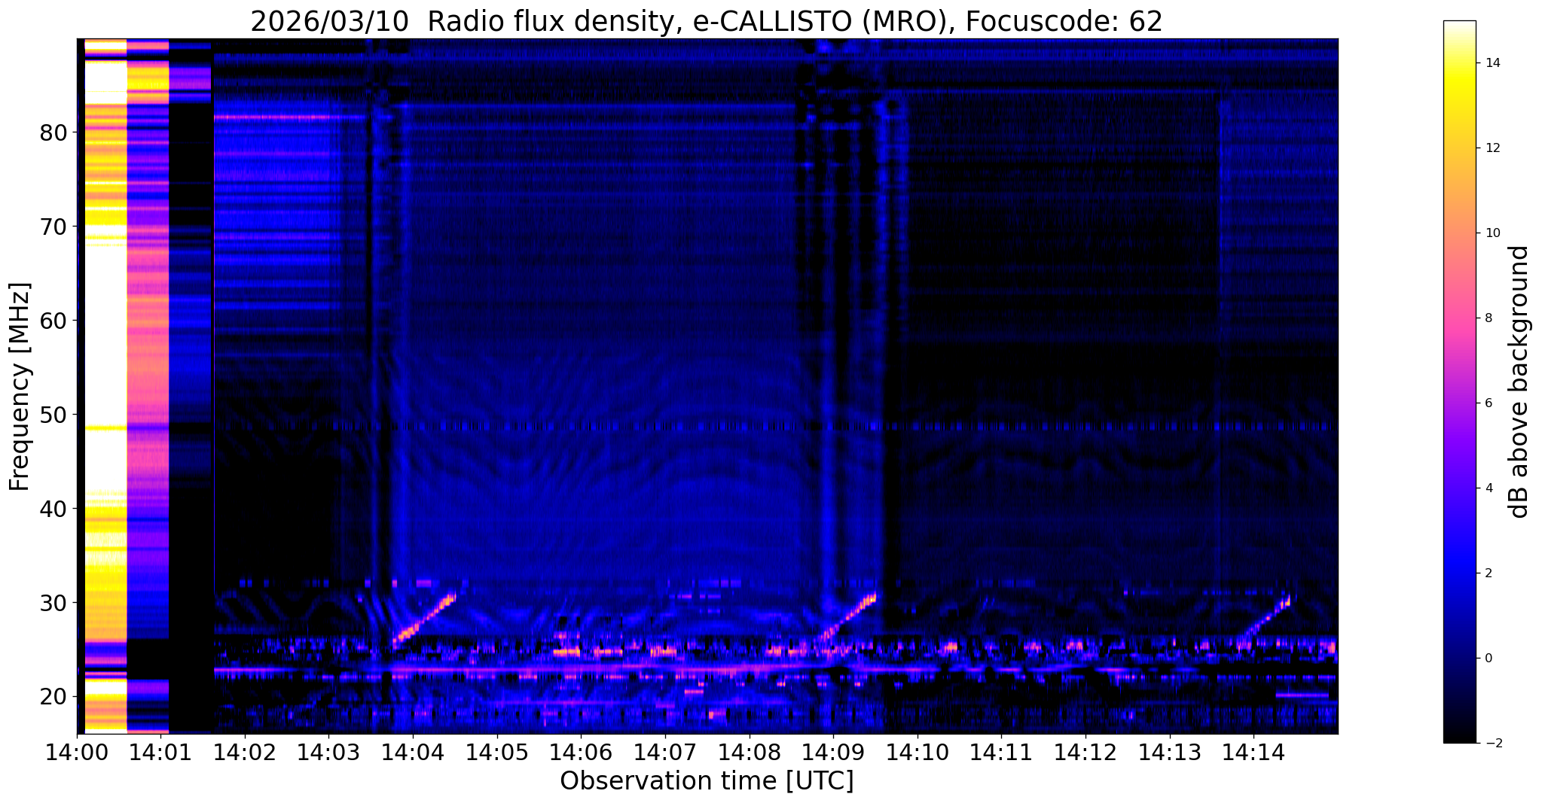Click the 'Frequency [MHz]' y-axis label
This screenshot has height=803, width=1542.
pos(20,386)
